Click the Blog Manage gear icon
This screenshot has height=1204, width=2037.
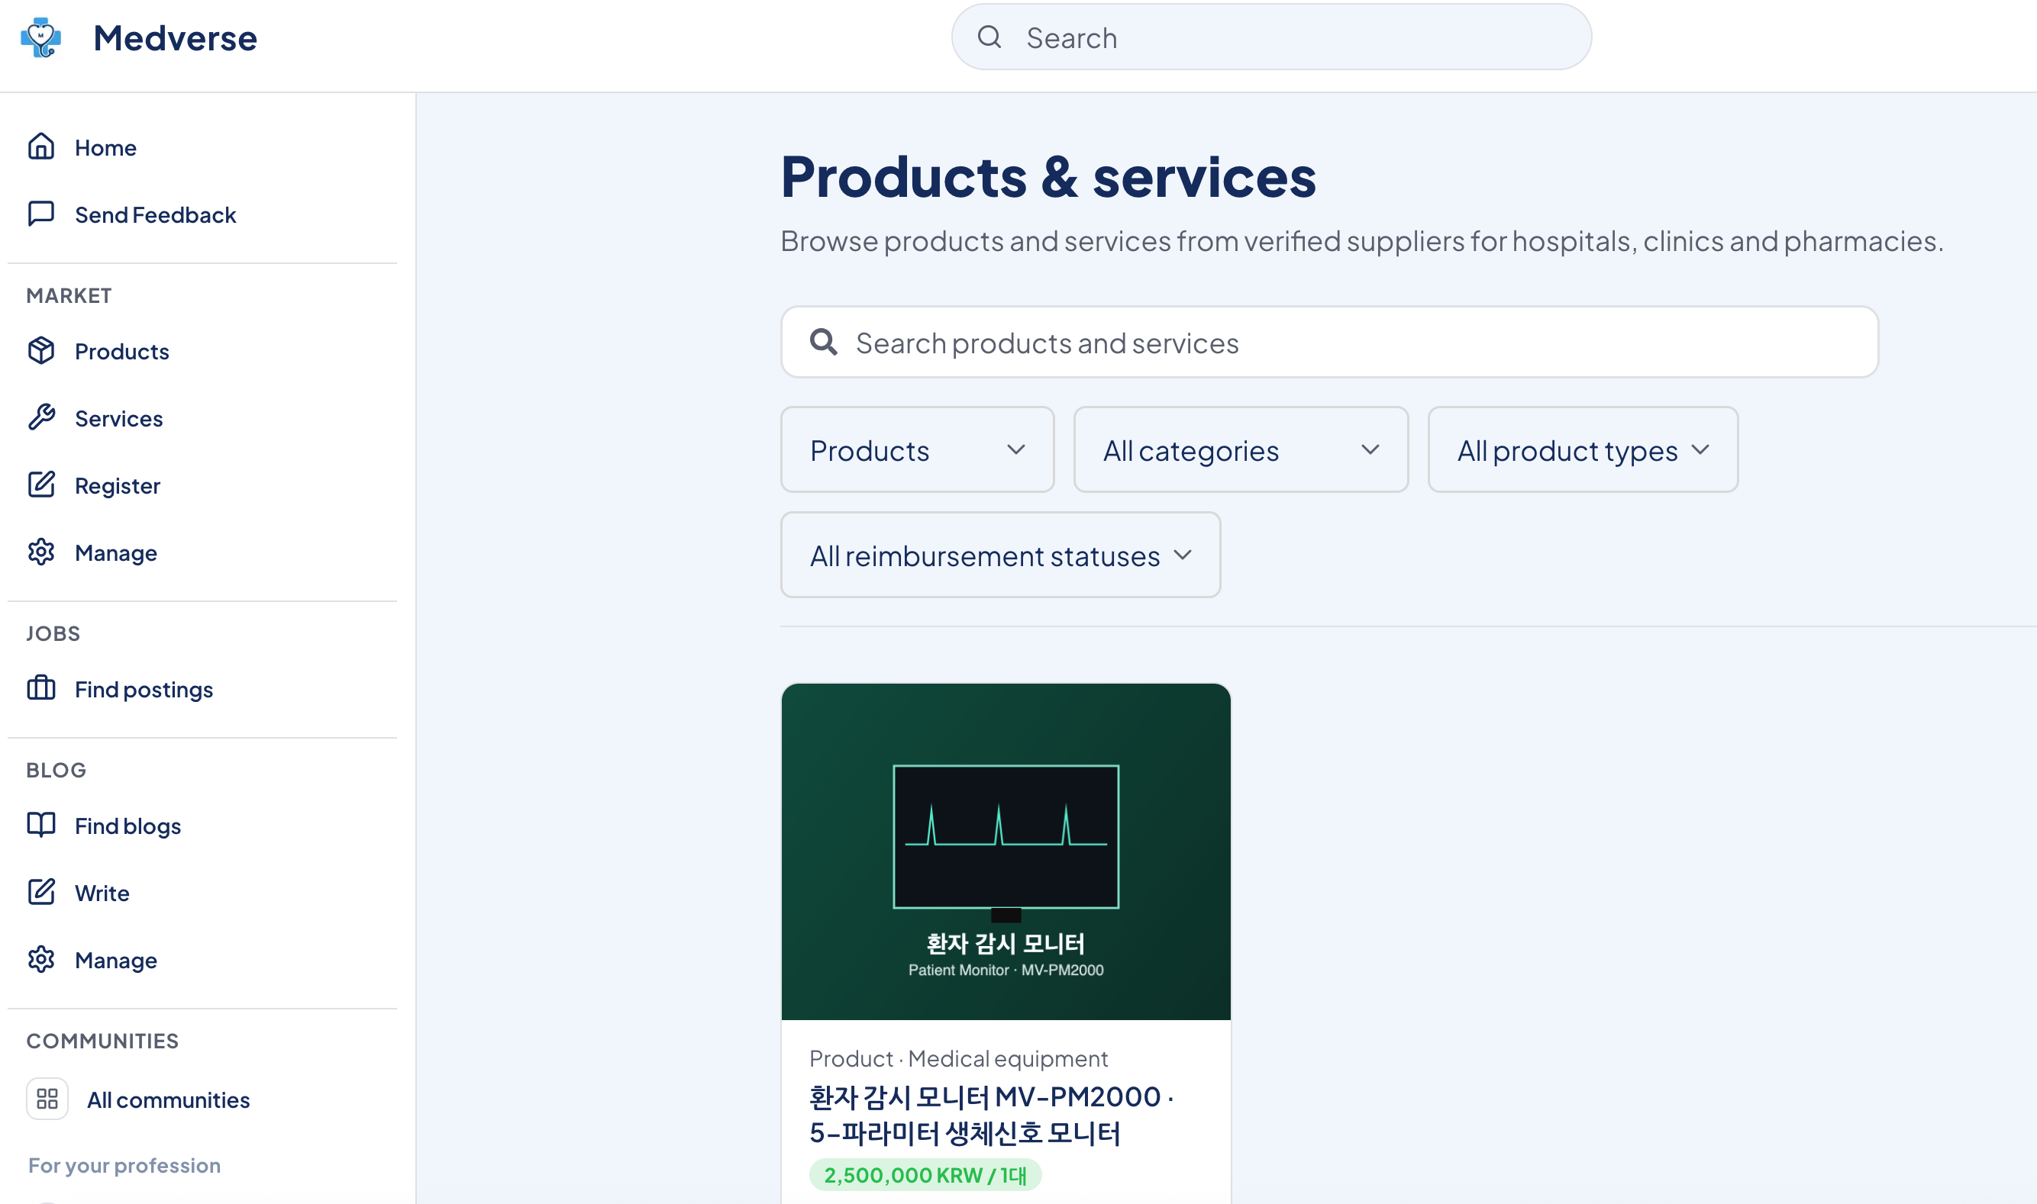(40, 960)
